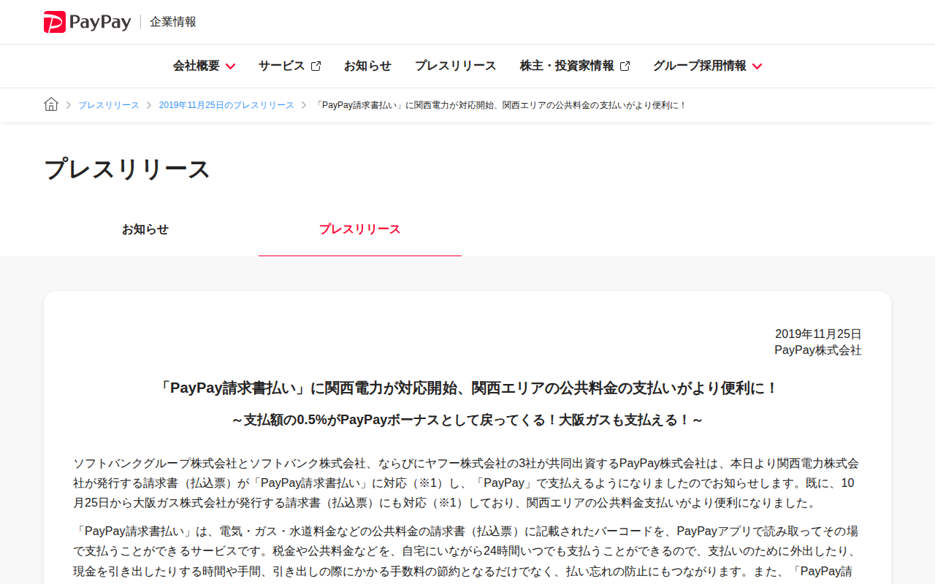Open the 企業情報 header link

(173, 22)
